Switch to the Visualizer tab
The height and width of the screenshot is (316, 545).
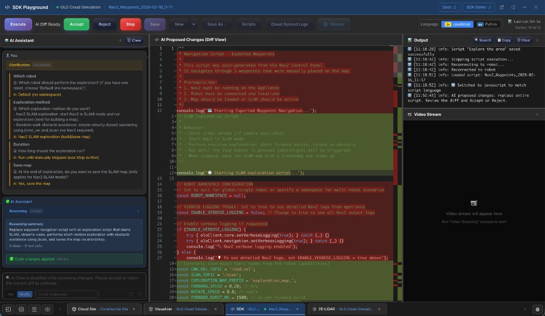[x=181, y=309]
